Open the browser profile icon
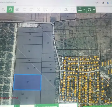 coord(108,3)
